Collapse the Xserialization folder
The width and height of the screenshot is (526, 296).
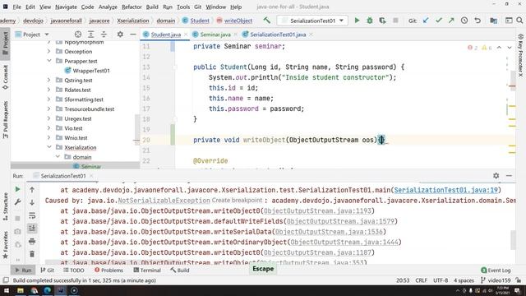coord(49,147)
